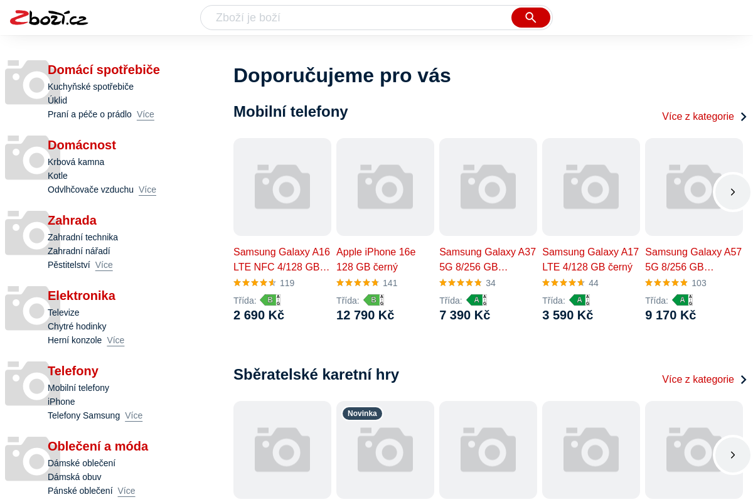This screenshot has width=753, height=502.
Task: Click energy class B label for Galaxy A16
Action: (x=270, y=300)
